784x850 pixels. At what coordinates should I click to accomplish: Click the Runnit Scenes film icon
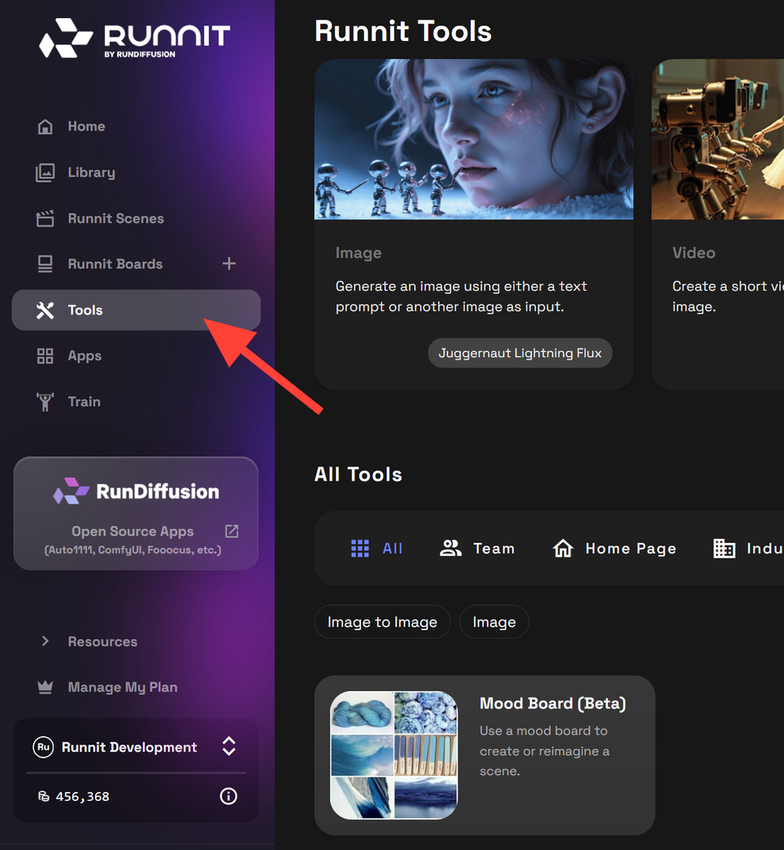44,218
